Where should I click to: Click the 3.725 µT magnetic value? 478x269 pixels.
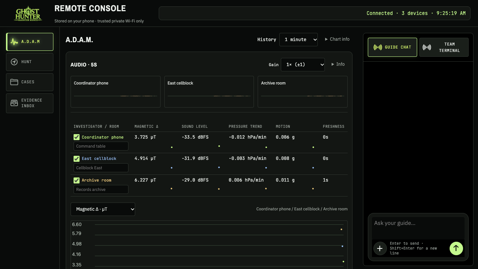click(x=145, y=137)
